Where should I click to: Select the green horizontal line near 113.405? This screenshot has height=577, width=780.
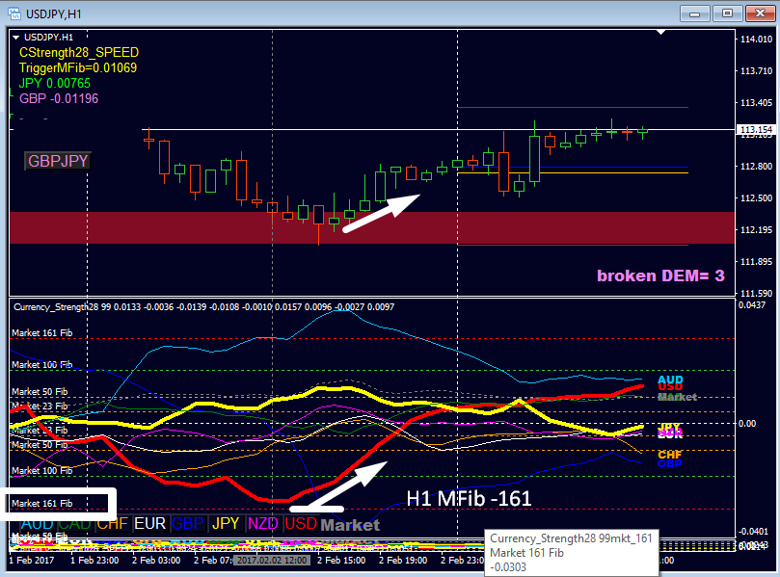(573, 107)
